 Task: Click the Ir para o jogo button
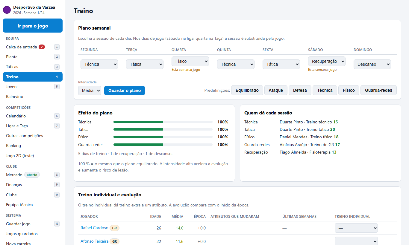(33, 26)
